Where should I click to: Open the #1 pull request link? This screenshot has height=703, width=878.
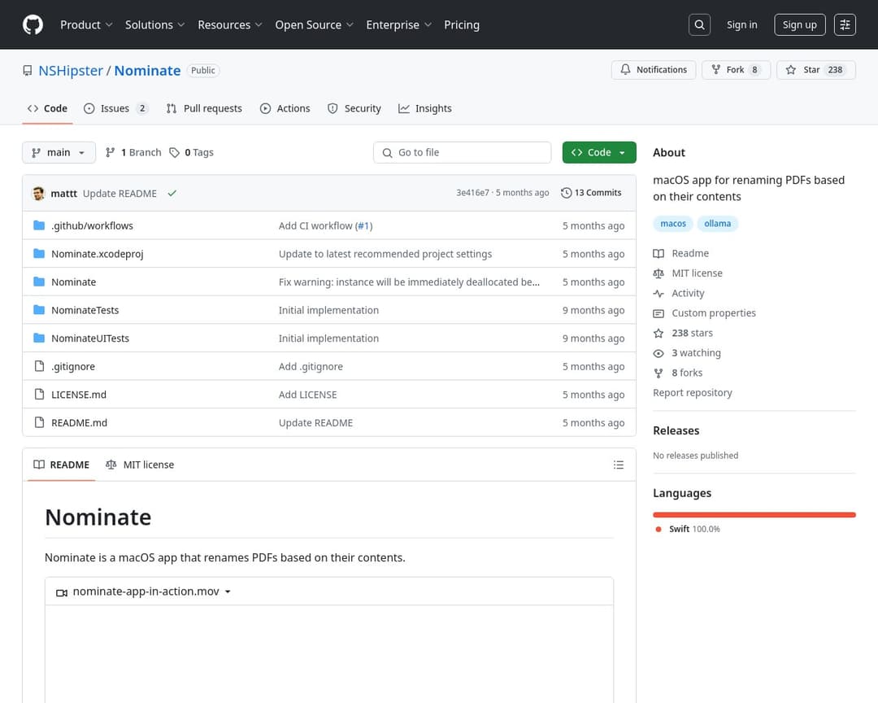[364, 226]
